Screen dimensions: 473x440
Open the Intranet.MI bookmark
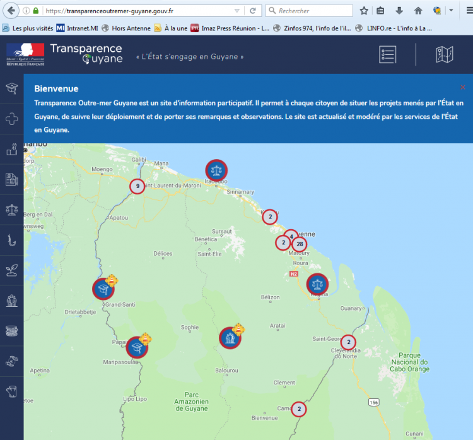point(77,28)
